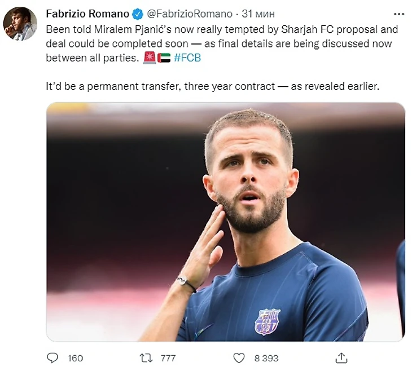The width and height of the screenshot is (412, 371).
Task: Like the tweet with the heart icon
Action: (239, 358)
